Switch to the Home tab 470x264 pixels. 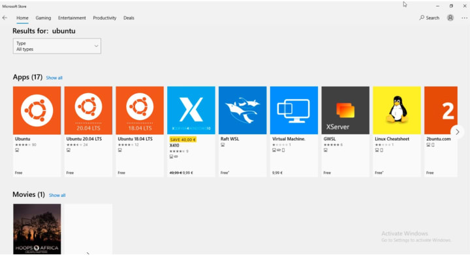[x=22, y=18]
